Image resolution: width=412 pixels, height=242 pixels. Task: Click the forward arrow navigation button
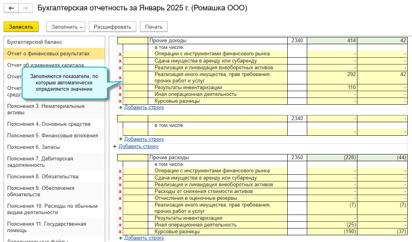pyautogui.click(x=25, y=8)
